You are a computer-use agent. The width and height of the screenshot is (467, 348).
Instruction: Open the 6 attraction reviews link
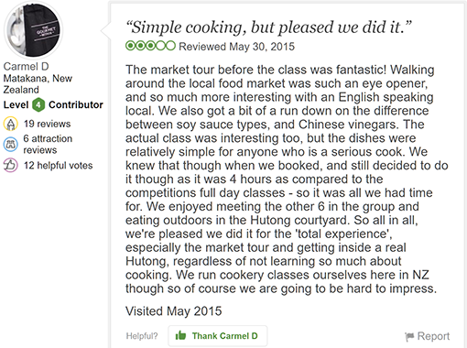[48, 145]
